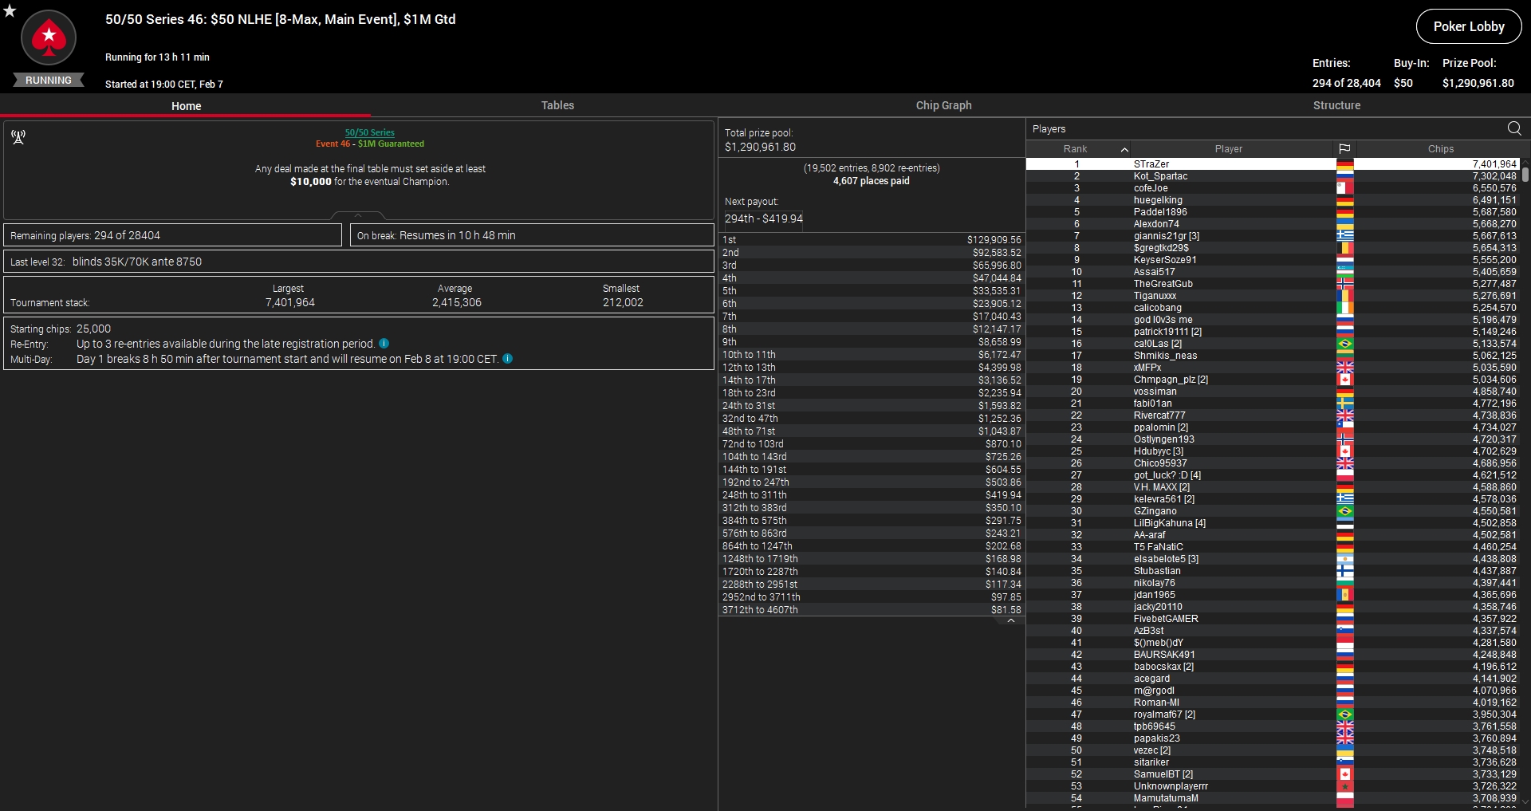Open player search with magnifier icon
Screen dimensions: 1531x811
(x=1514, y=128)
